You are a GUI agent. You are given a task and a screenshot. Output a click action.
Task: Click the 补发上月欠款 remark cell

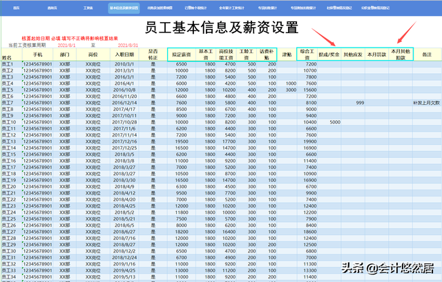427,103
